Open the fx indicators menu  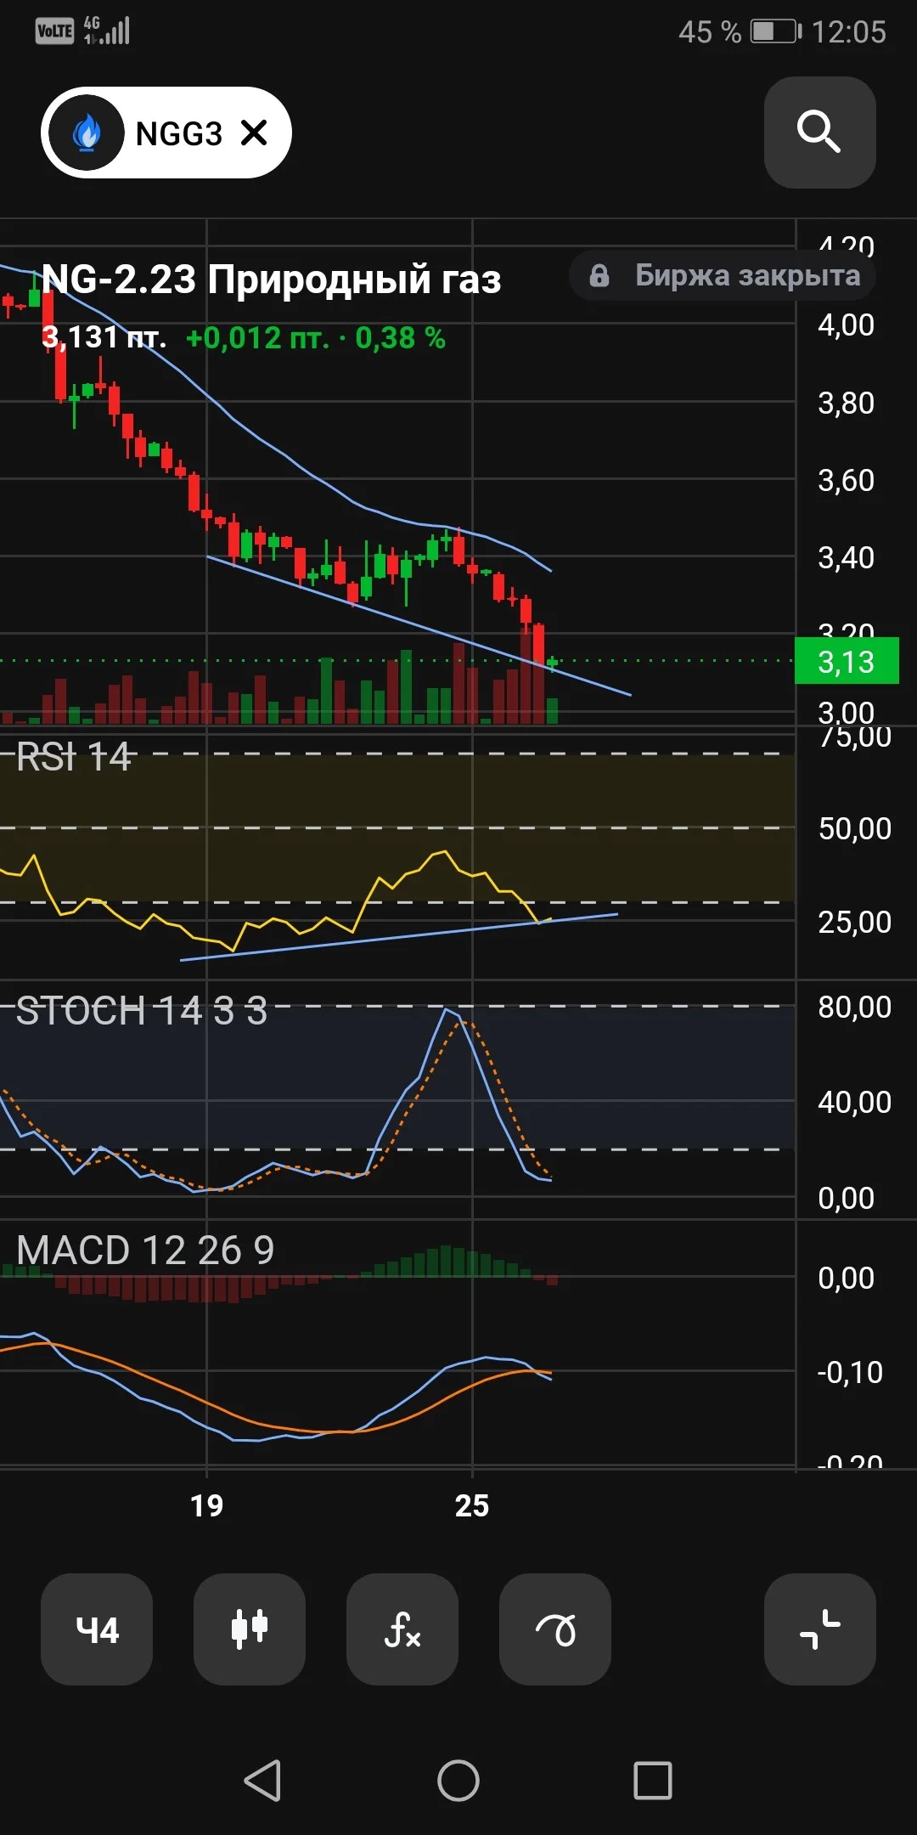[402, 1629]
